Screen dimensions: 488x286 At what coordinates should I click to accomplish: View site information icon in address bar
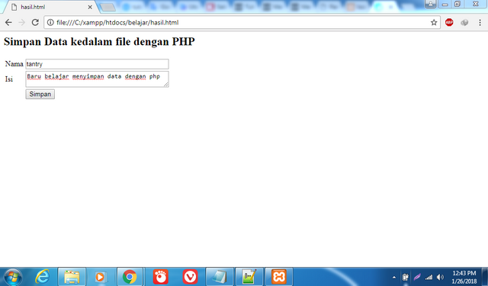50,22
